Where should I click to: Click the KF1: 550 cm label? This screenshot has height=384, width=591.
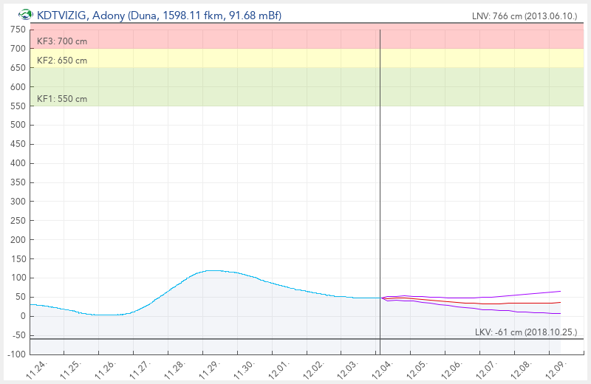pyautogui.click(x=62, y=99)
